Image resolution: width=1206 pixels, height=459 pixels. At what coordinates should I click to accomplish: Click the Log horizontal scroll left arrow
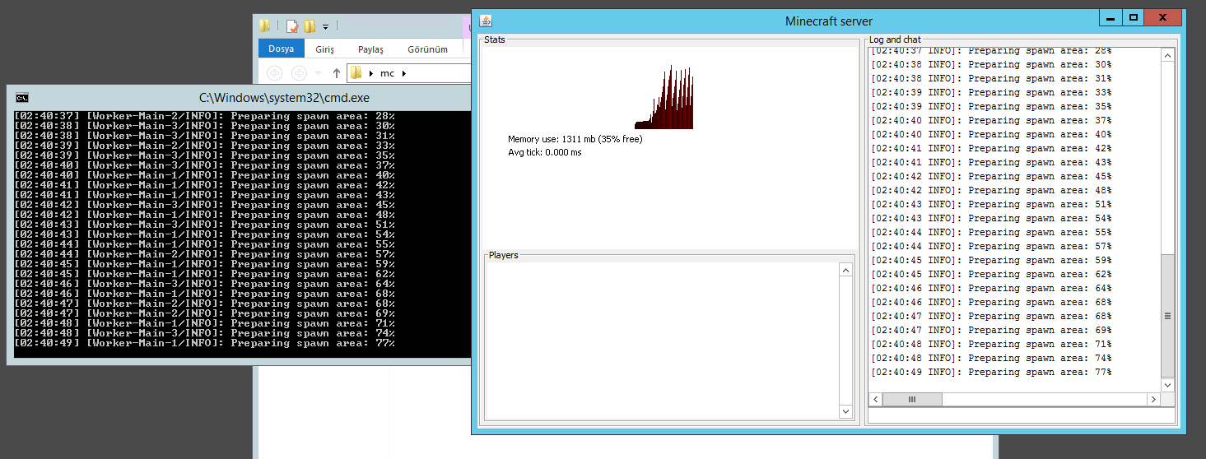pos(876,399)
